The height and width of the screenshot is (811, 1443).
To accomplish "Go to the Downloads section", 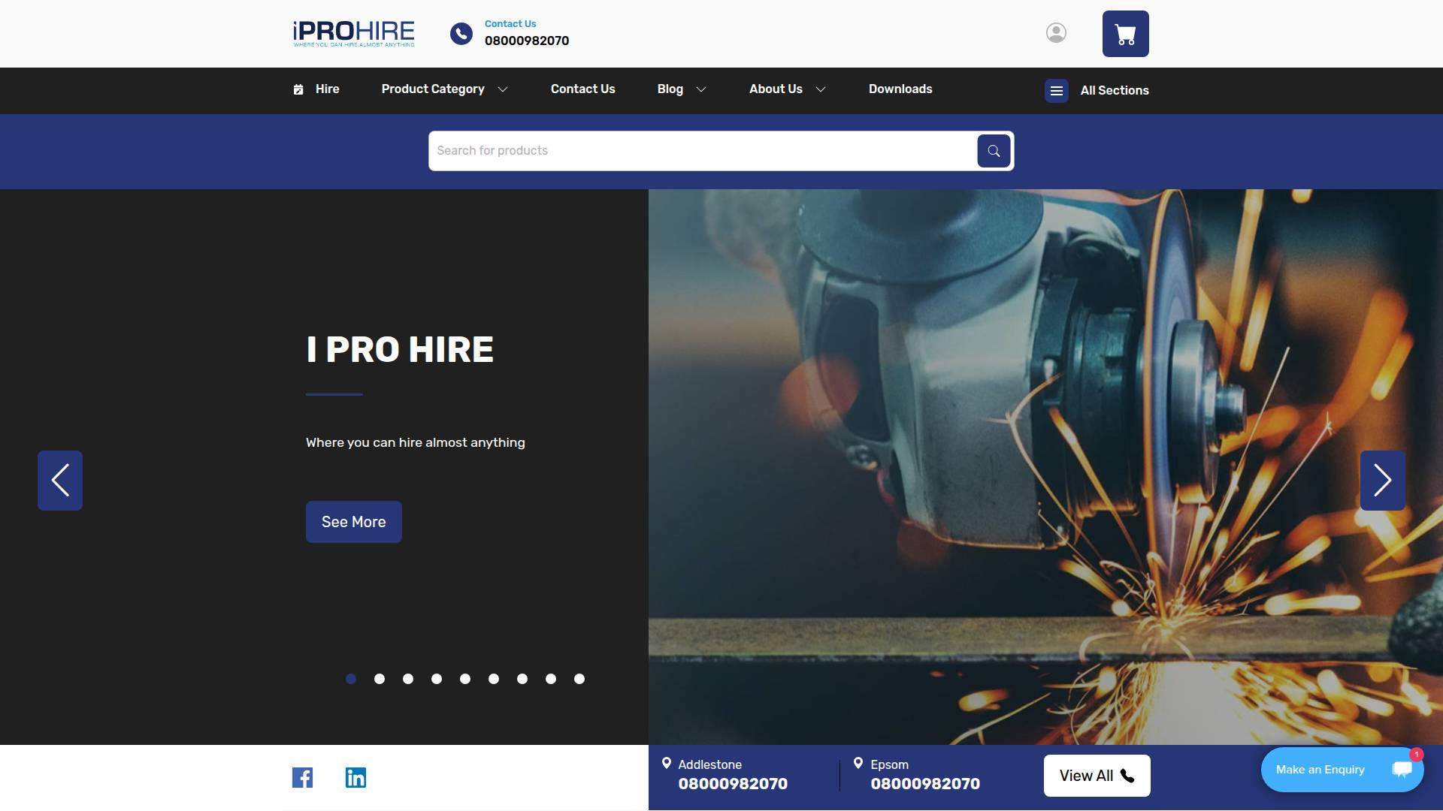I will [900, 89].
